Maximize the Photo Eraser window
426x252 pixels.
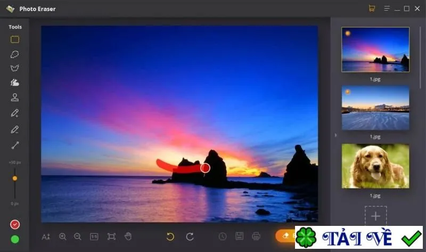[x=407, y=9]
